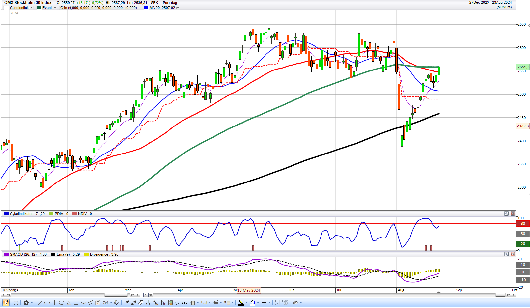The width and height of the screenshot is (530, 308).
Task: Select the time measurement arrows tool
Action: point(148,303)
